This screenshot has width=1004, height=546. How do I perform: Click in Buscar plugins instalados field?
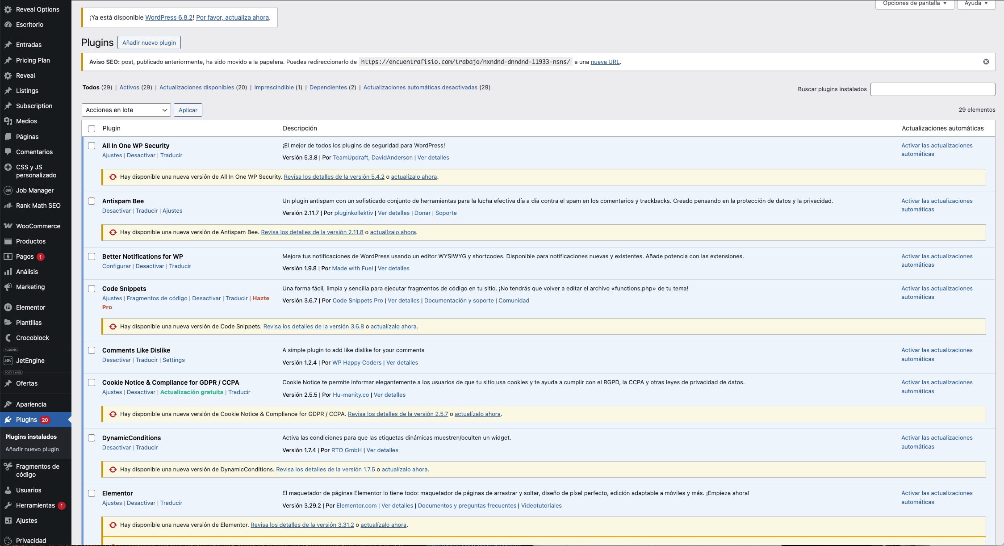point(933,89)
